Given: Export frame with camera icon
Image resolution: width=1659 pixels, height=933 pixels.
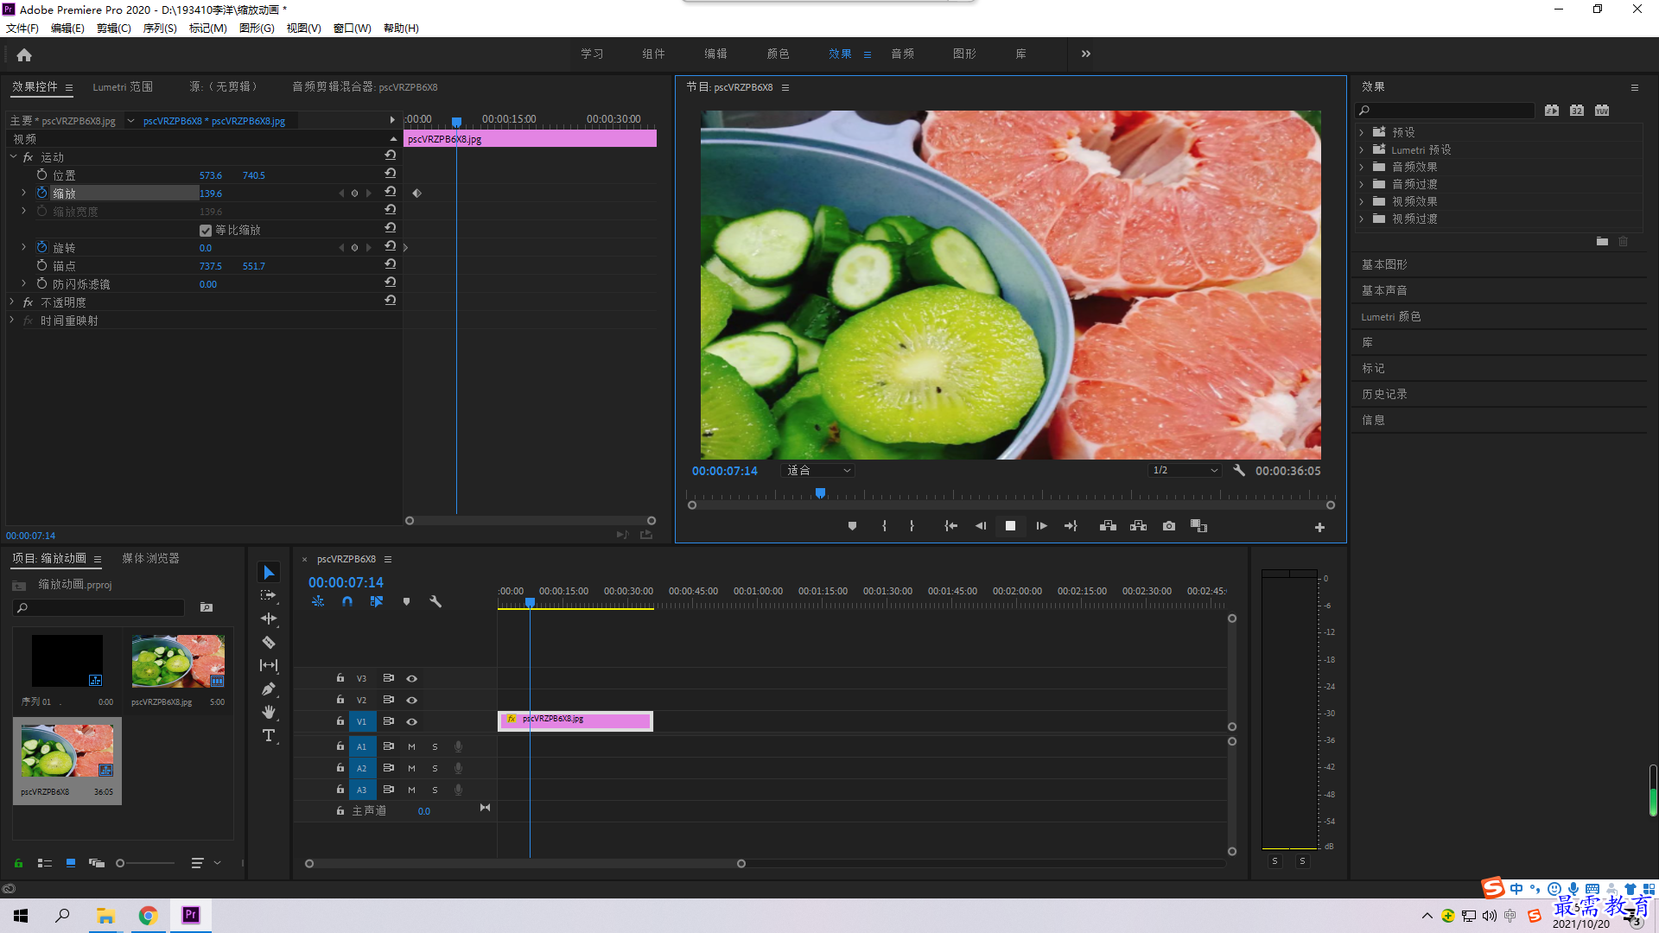Looking at the screenshot, I should click(1169, 526).
